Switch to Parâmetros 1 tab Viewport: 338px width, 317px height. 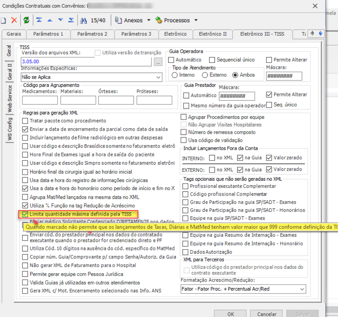tap(48, 34)
